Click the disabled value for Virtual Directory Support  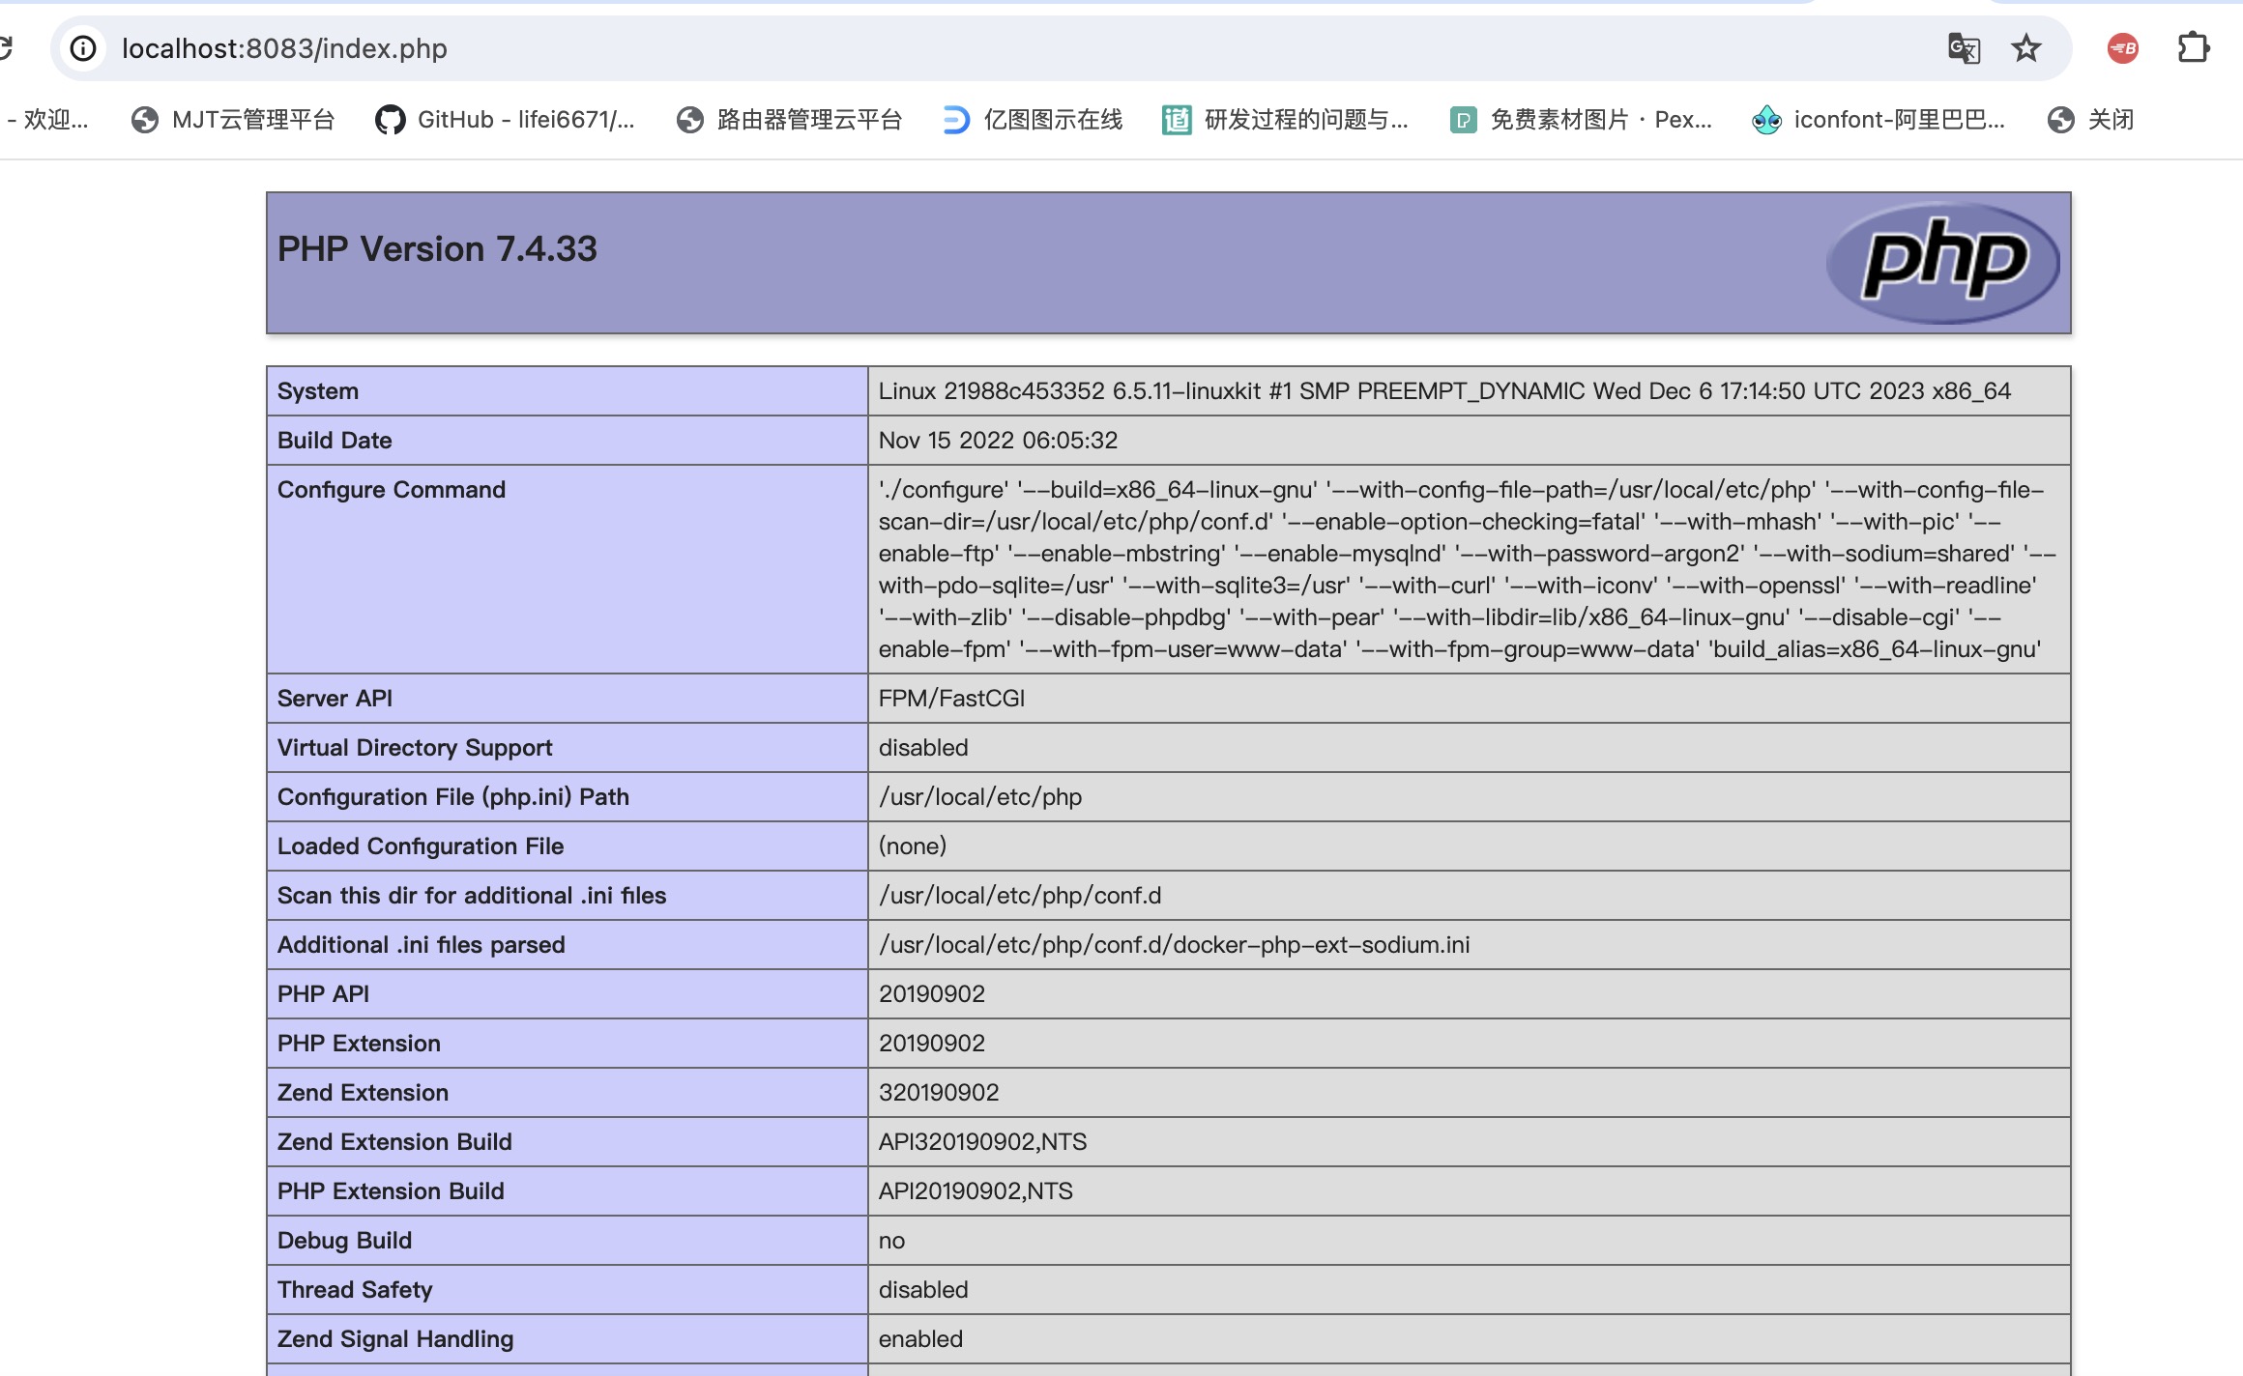point(923,748)
